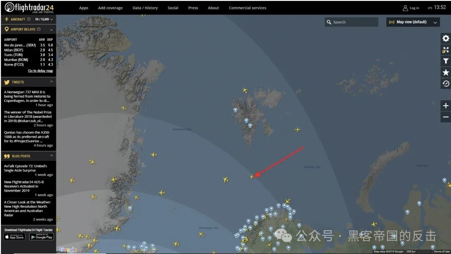Screen dimensions: 451x254
Task: Collapse the Blog Posts panel
Action: [51, 156]
